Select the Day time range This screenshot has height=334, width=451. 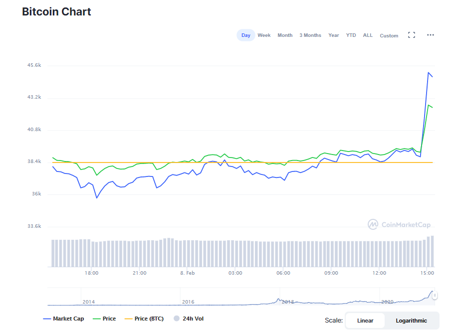click(245, 35)
